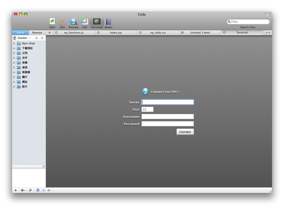284x205 pixels.
Task: Toggle the toolbar pill button in title bar
Action: [267, 15]
